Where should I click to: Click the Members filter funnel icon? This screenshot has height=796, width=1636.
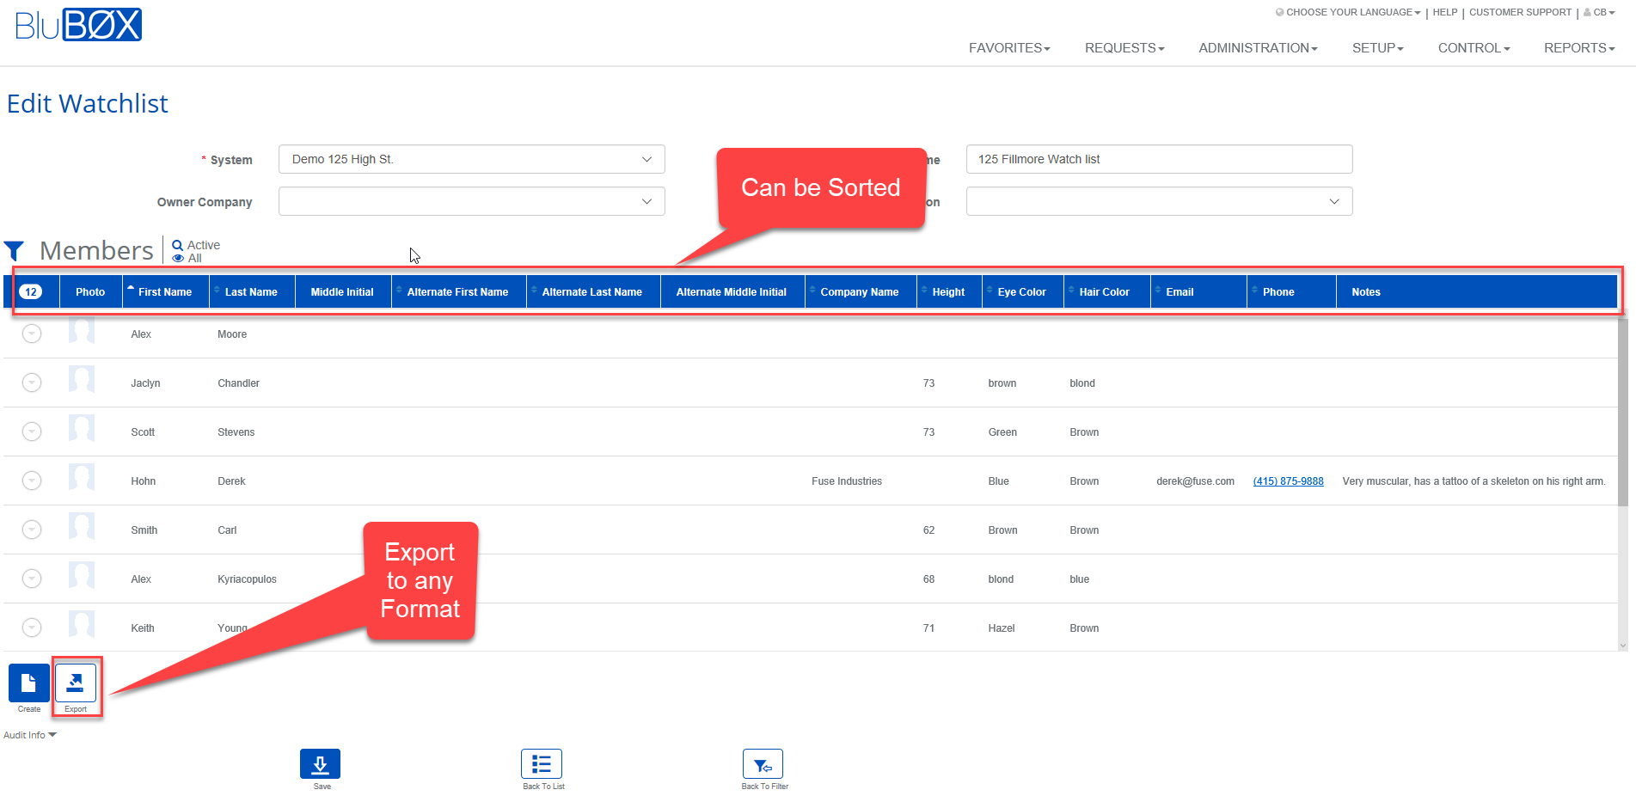point(14,250)
